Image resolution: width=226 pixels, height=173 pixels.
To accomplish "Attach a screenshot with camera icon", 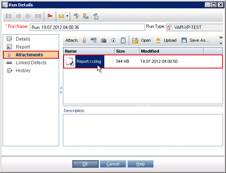I will pos(104,41).
